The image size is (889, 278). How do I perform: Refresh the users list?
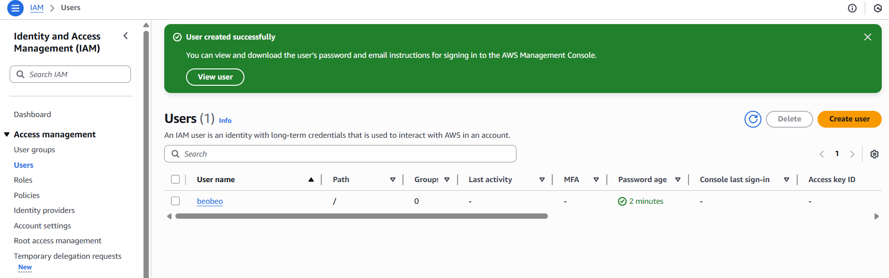(x=753, y=119)
